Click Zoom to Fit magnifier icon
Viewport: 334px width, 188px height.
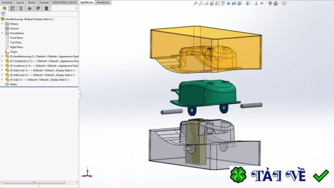tap(195, 3)
